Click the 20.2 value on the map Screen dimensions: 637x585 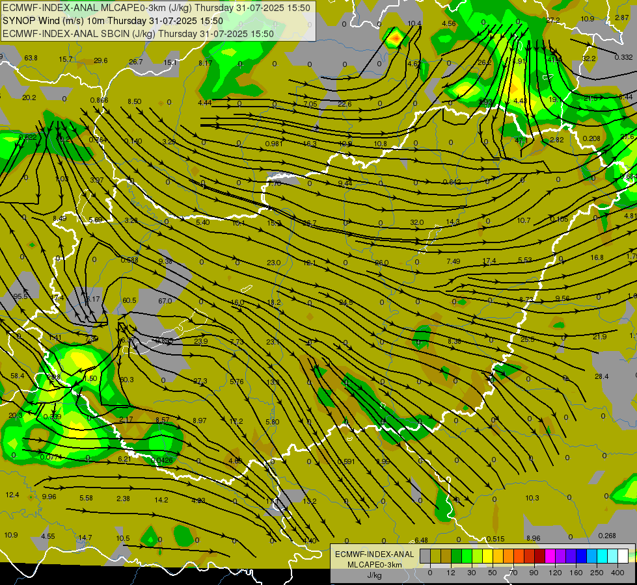(29, 97)
